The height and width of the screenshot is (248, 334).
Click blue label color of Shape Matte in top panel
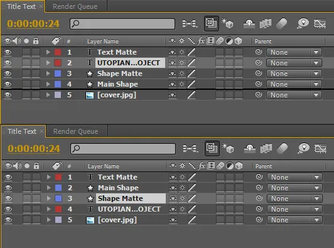58,73
